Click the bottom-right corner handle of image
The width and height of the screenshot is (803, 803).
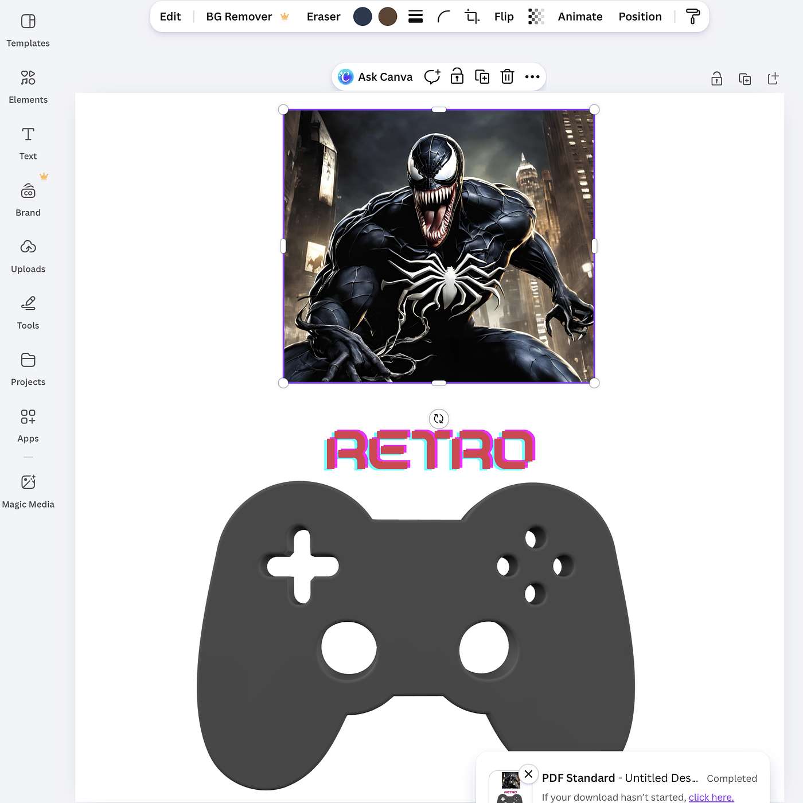594,383
